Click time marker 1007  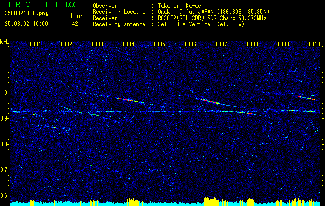pos(221,44)
